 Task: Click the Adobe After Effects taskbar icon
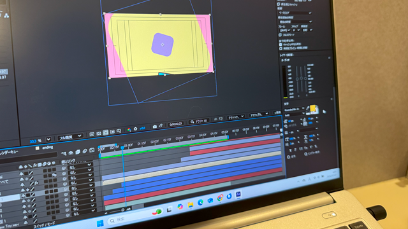point(238,195)
